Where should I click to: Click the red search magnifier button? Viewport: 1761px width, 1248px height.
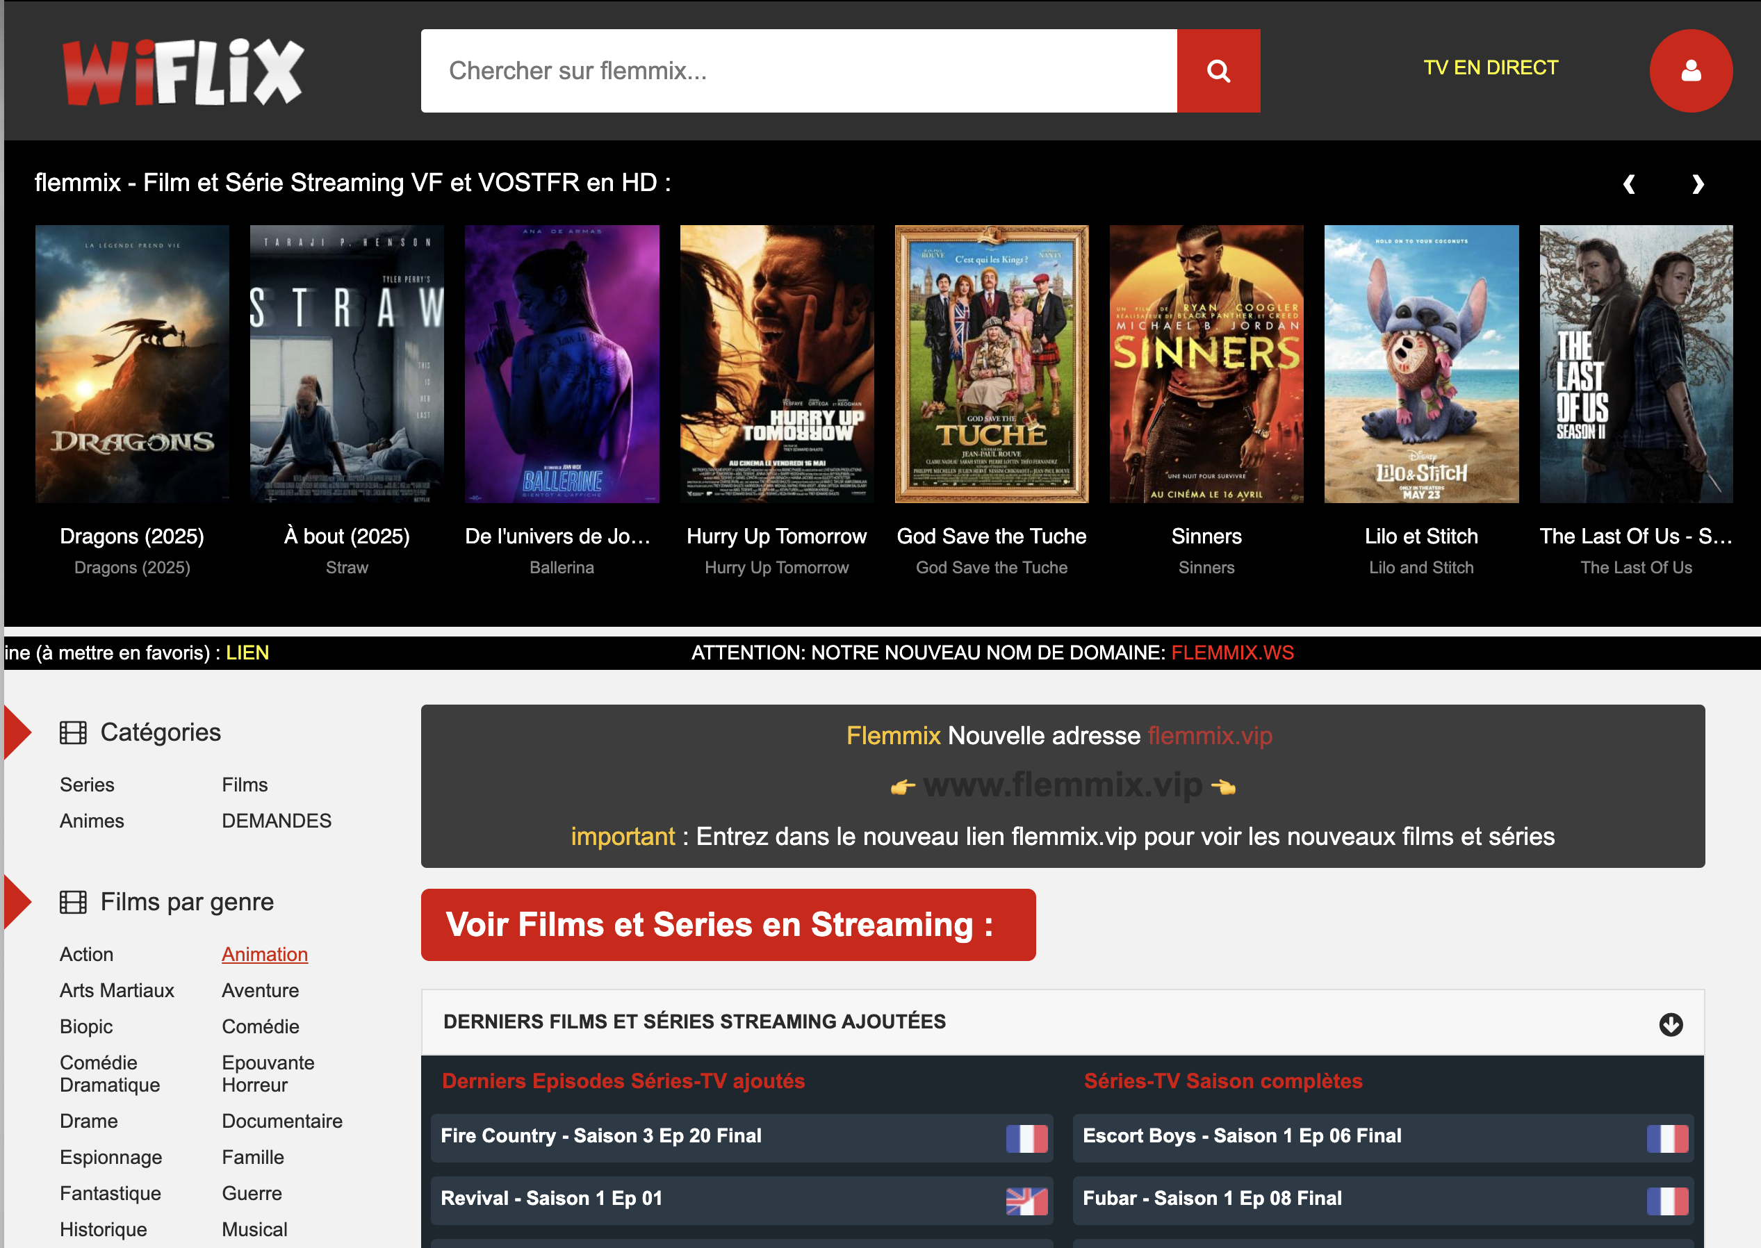point(1218,71)
